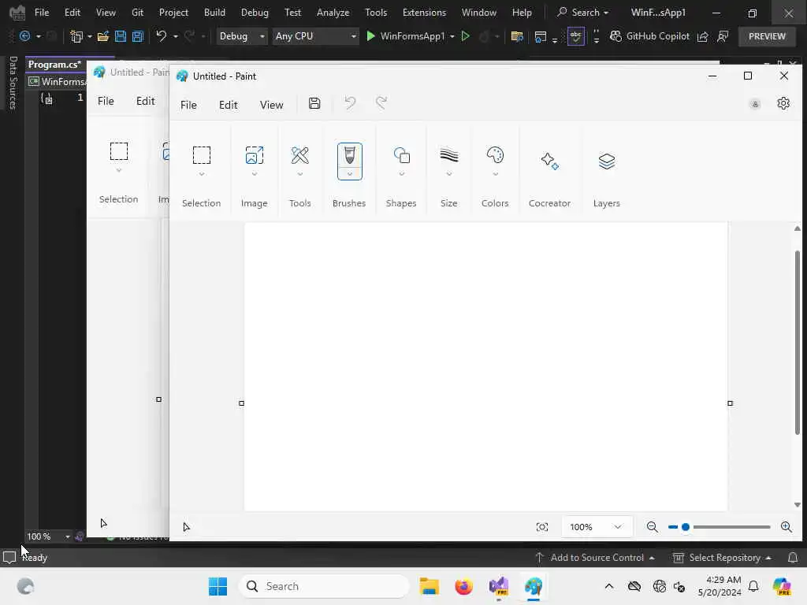Open the Image tools in Paint
Viewport: 807px width, 605px height.
(x=255, y=155)
